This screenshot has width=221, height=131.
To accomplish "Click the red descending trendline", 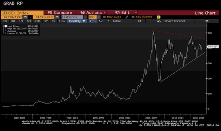I will 180,34.
